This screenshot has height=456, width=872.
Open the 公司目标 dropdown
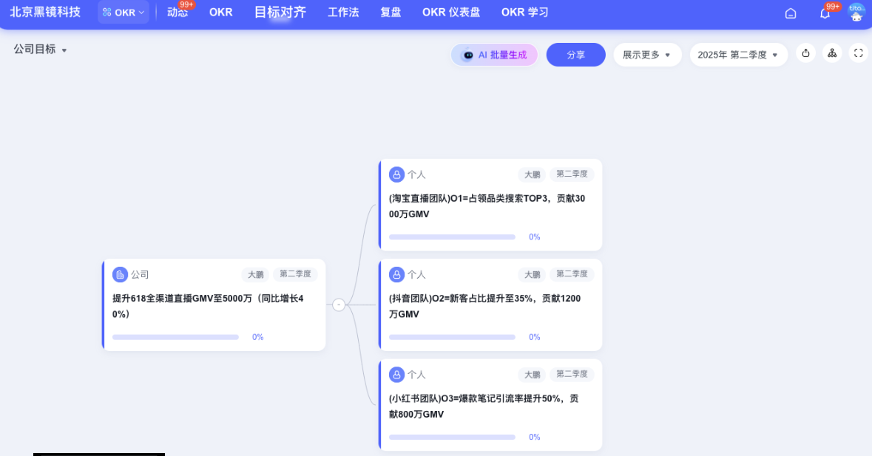click(41, 50)
